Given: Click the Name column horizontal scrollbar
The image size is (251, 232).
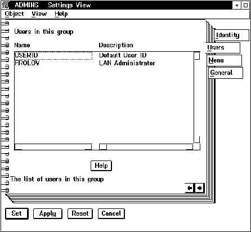Looking at the screenshot, I should pos(53,147).
